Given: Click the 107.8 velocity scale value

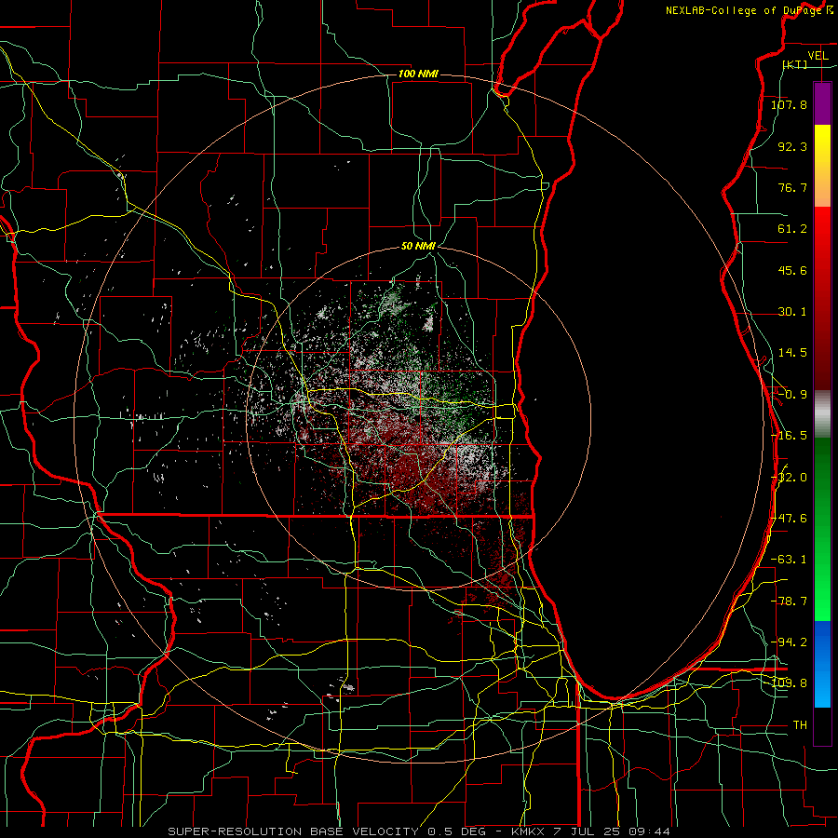Looking at the screenshot, I should 789,104.
